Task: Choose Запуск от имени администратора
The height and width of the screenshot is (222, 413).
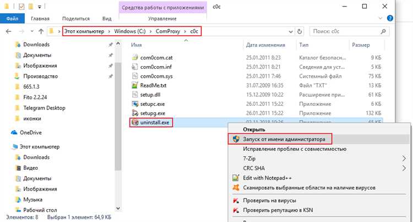Action: [x=319, y=139]
